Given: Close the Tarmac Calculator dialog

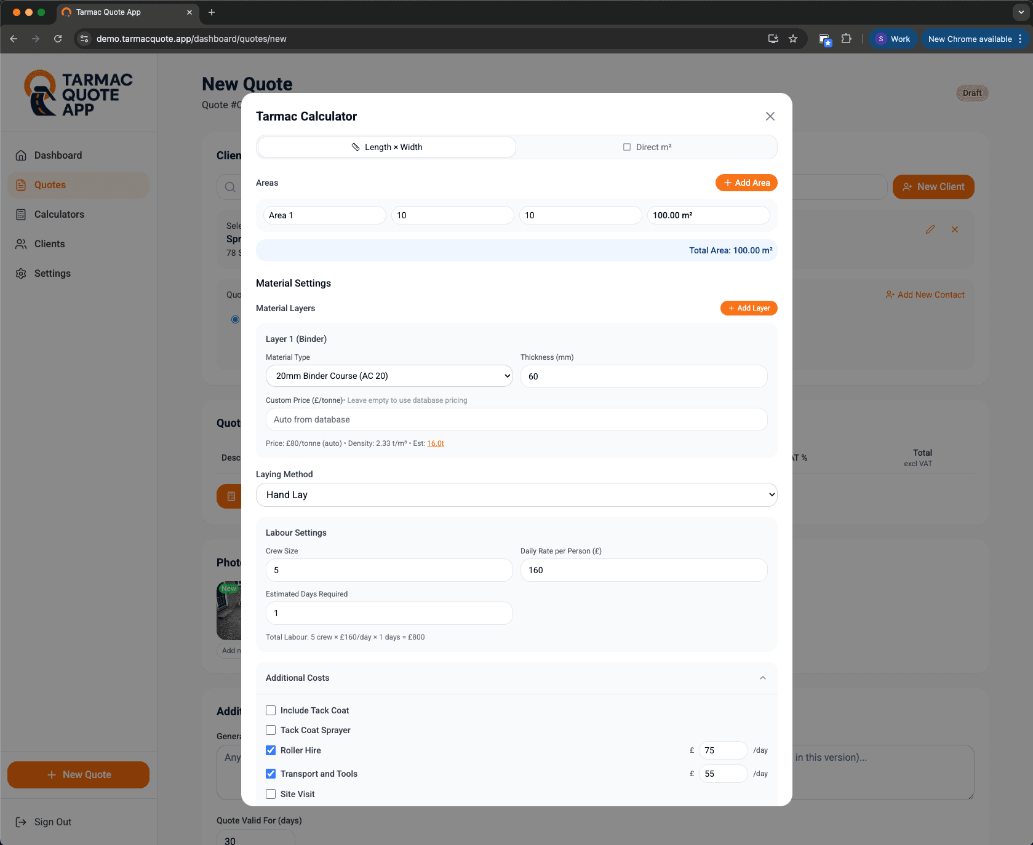Looking at the screenshot, I should [770, 116].
